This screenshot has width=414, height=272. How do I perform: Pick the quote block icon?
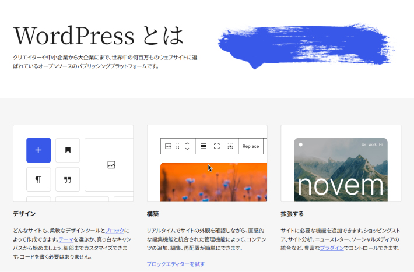point(68,179)
